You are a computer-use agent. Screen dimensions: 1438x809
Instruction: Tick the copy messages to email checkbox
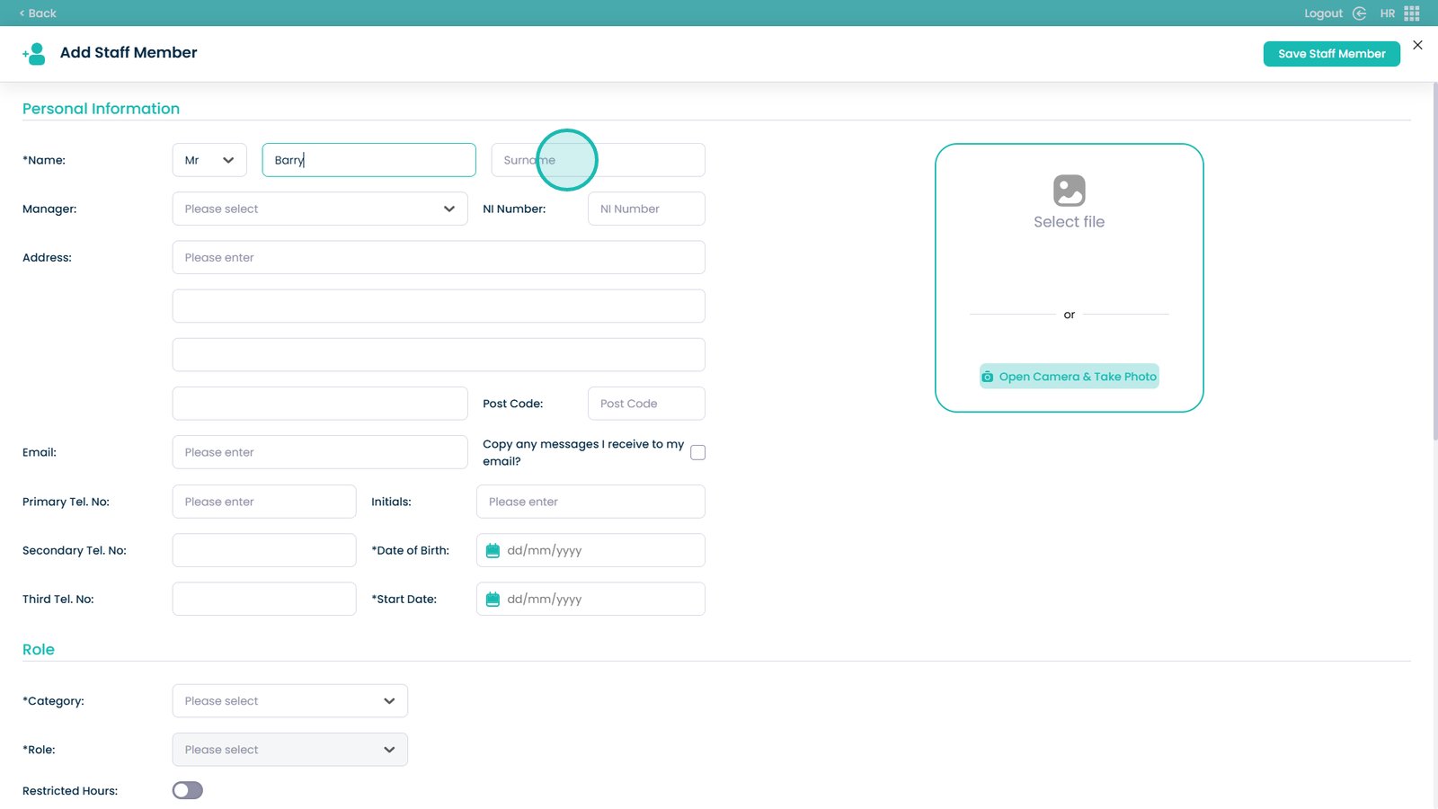coord(697,453)
